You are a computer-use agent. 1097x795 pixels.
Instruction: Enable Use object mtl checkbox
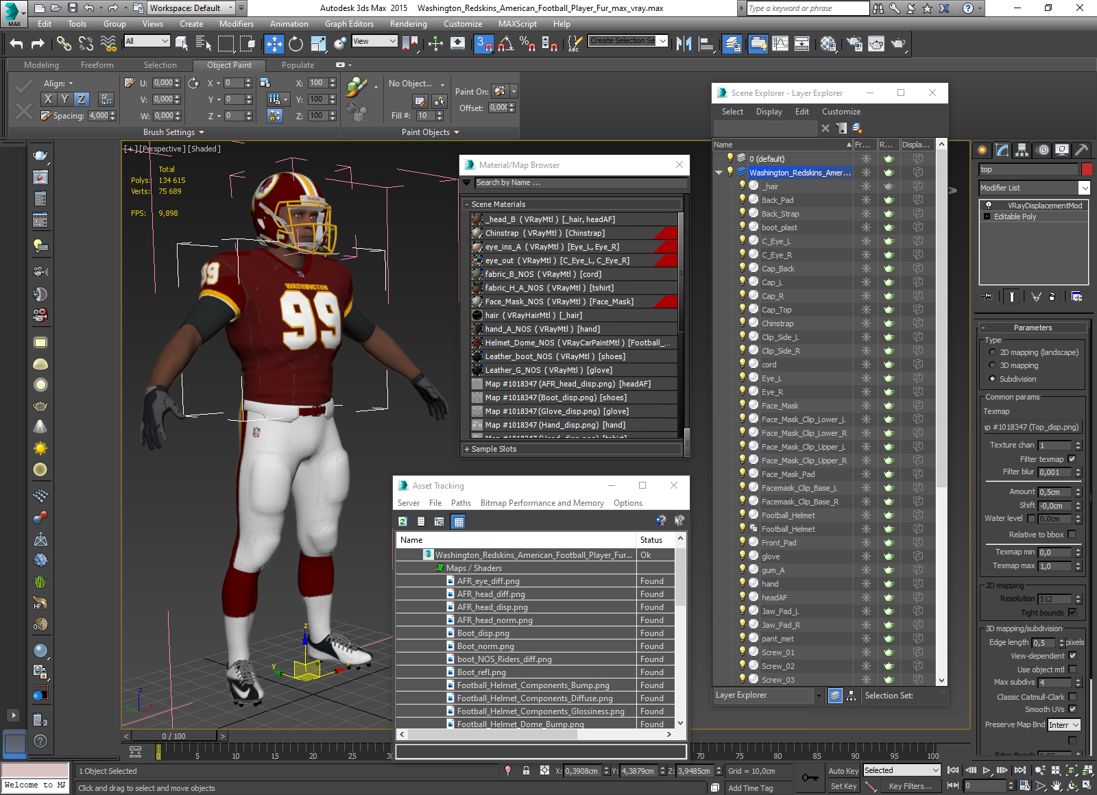tap(1072, 670)
